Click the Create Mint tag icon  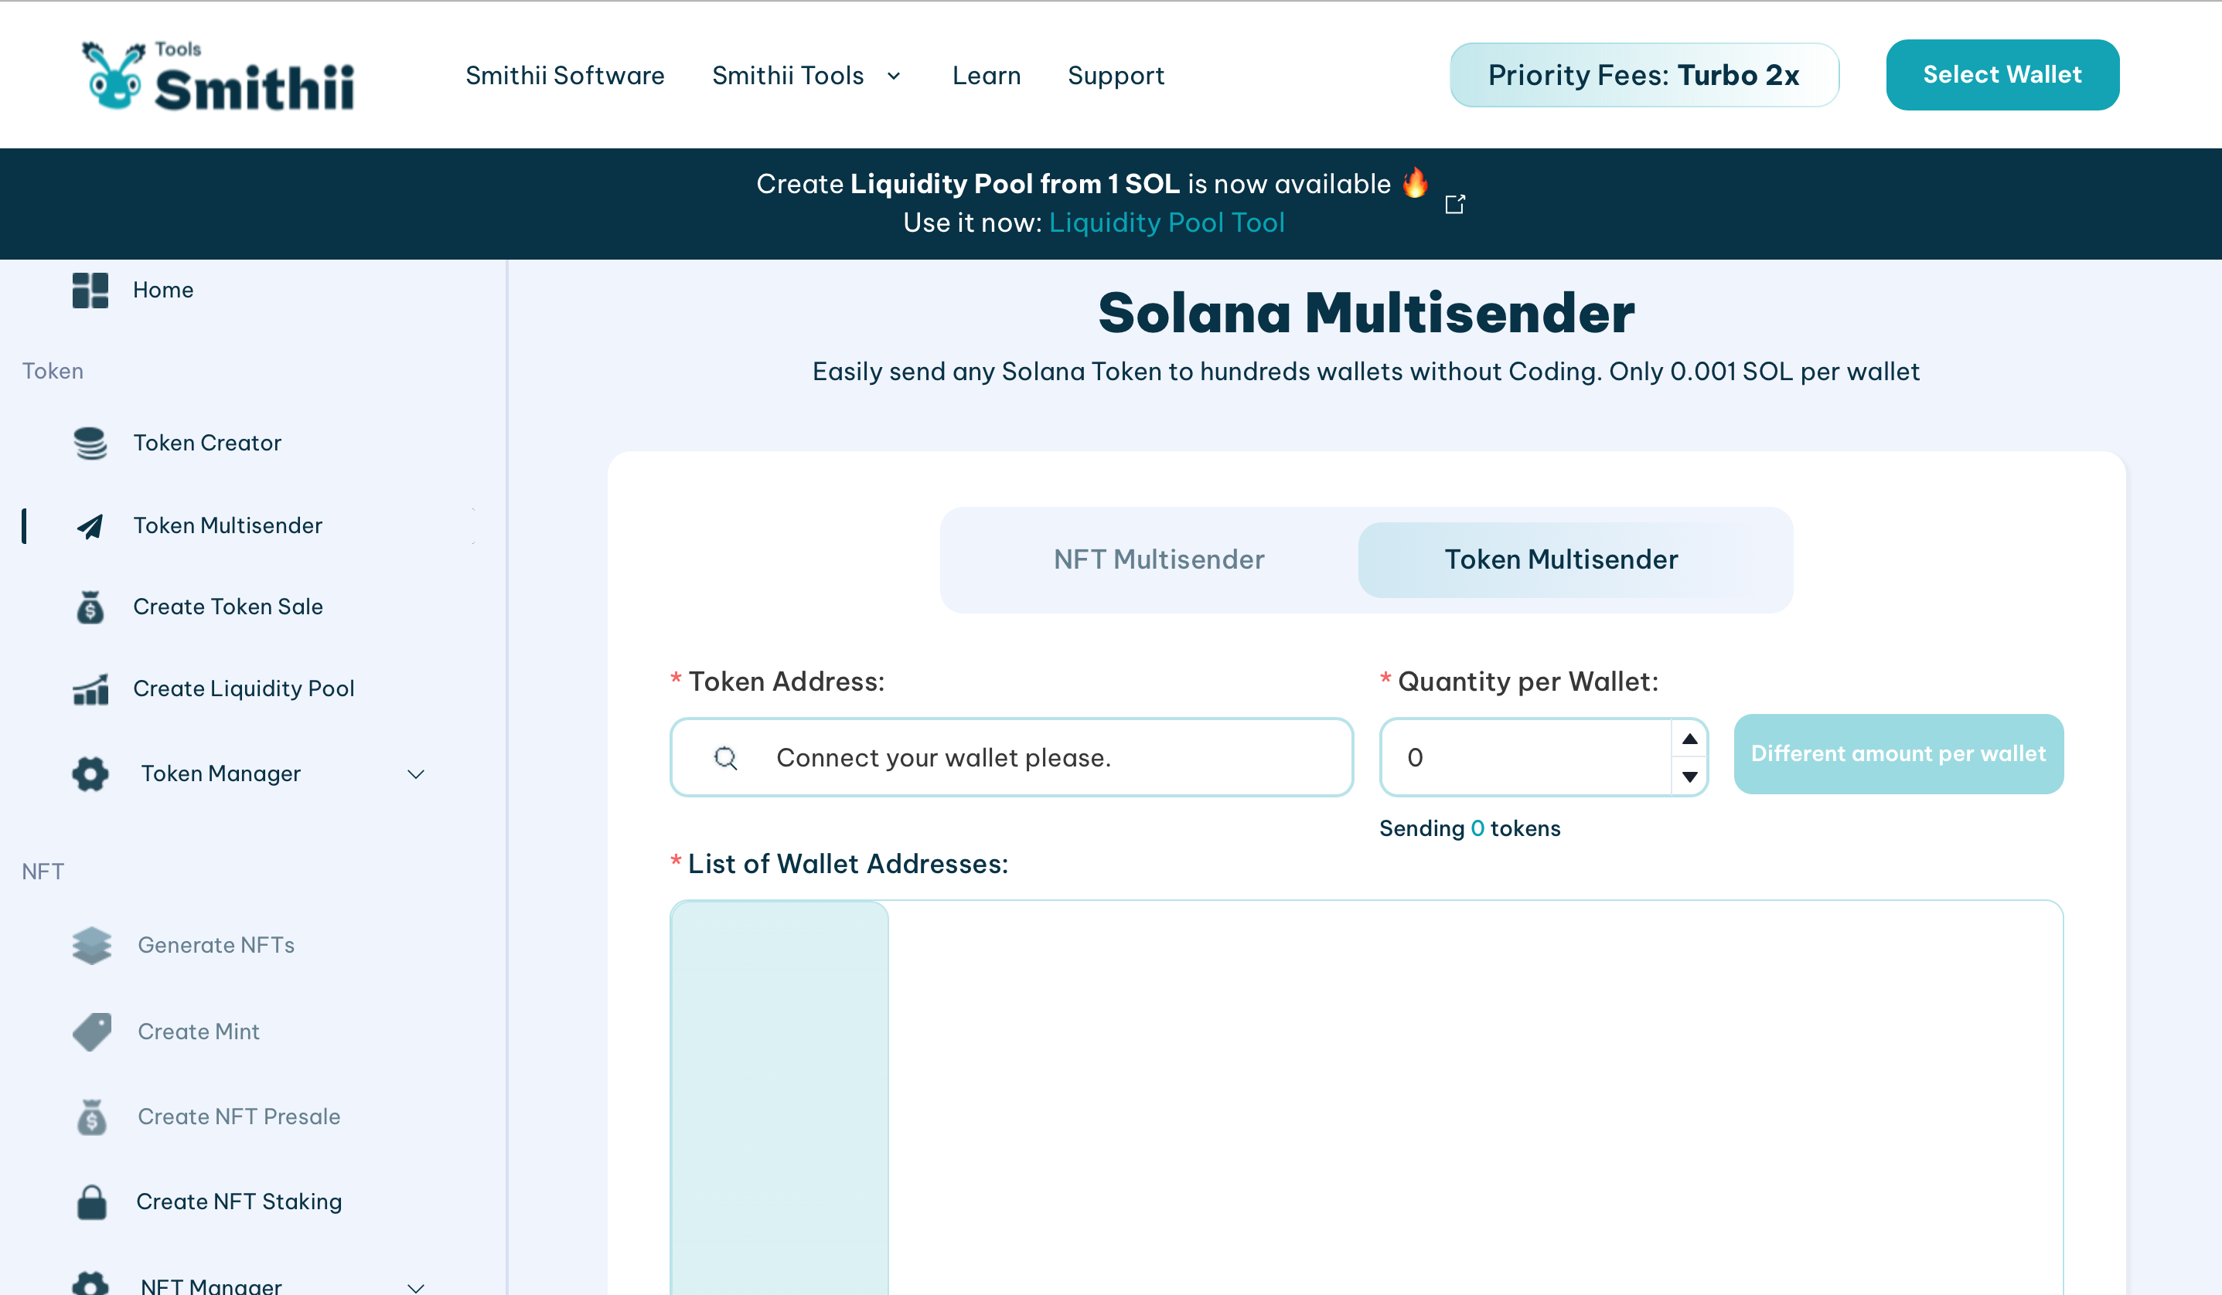click(x=92, y=1032)
